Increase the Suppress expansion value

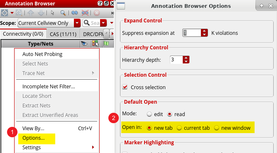point(204,31)
